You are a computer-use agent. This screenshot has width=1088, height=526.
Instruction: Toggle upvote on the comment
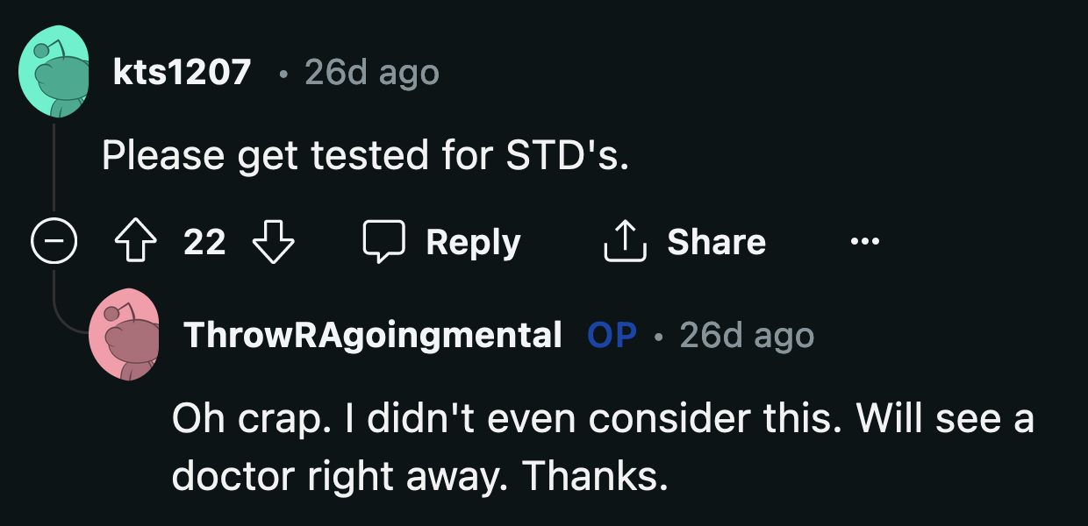(133, 242)
